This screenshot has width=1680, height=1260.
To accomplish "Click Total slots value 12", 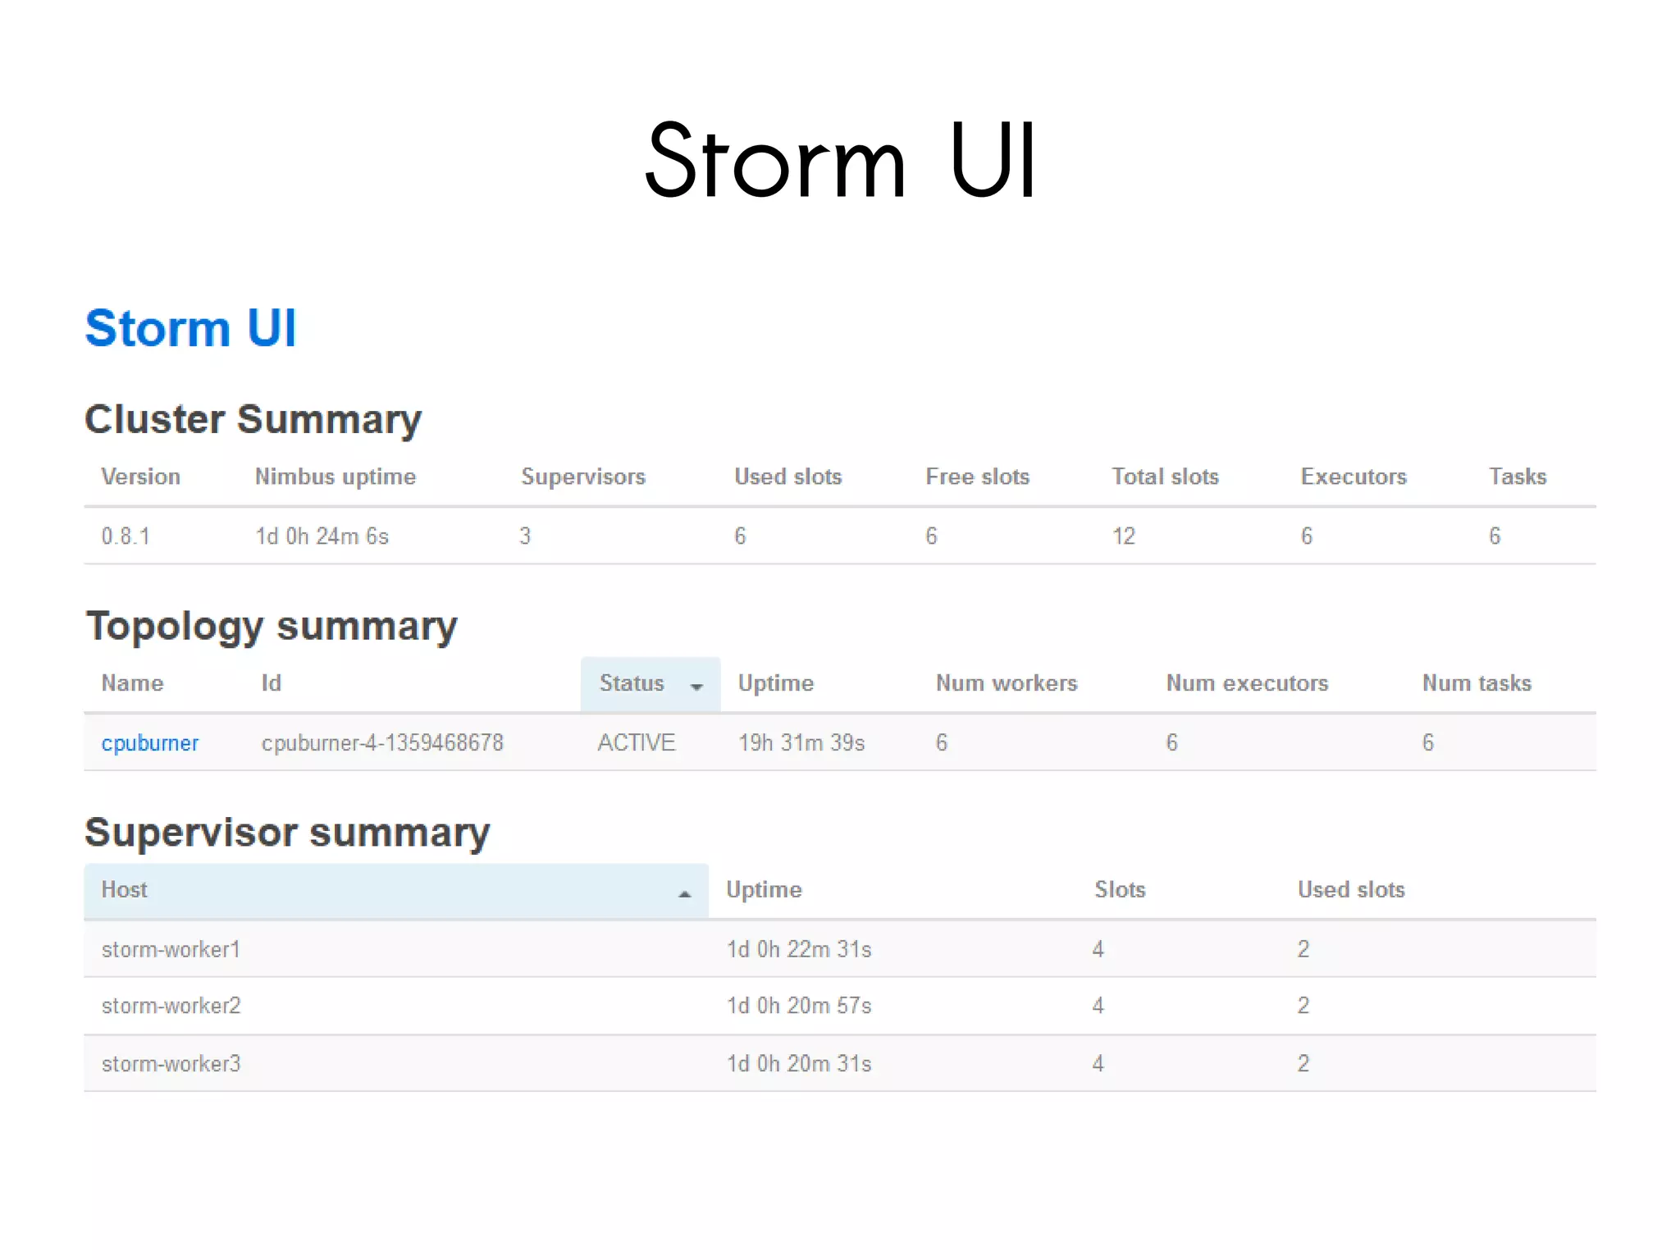I will [1124, 536].
